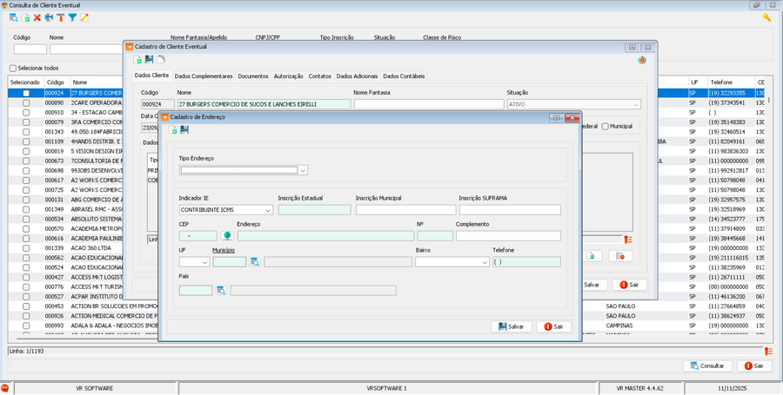Open the País search lookup icon
The height and width of the screenshot is (395, 783).
pos(221,290)
